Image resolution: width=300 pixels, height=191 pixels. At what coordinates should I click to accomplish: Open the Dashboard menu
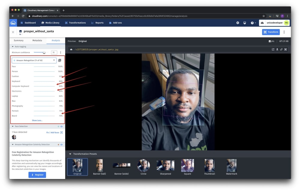pyautogui.click(x=28, y=23)
